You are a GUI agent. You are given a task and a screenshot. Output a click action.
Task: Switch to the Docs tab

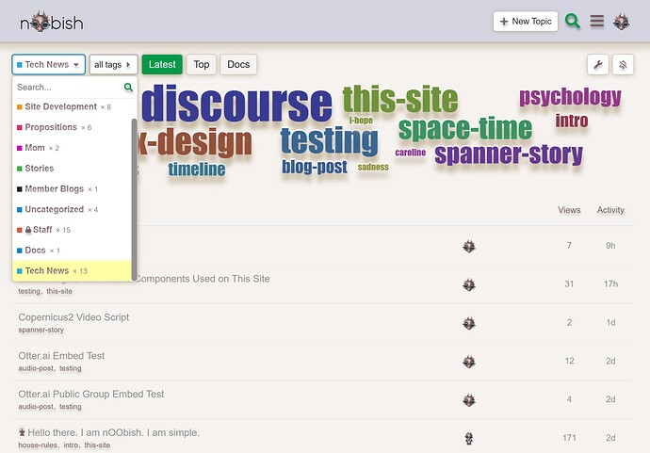238,64
